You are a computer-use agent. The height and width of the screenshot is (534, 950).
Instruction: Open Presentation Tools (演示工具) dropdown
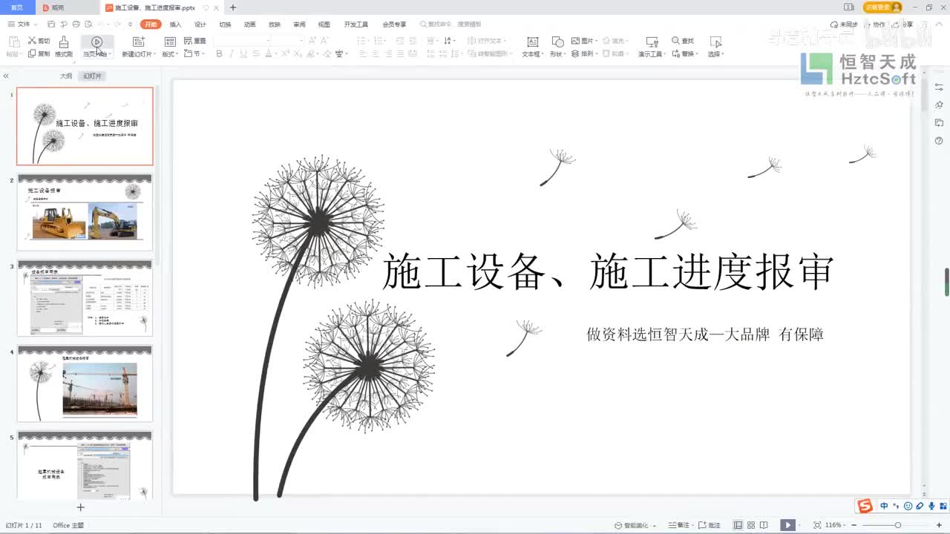[652, 46]
